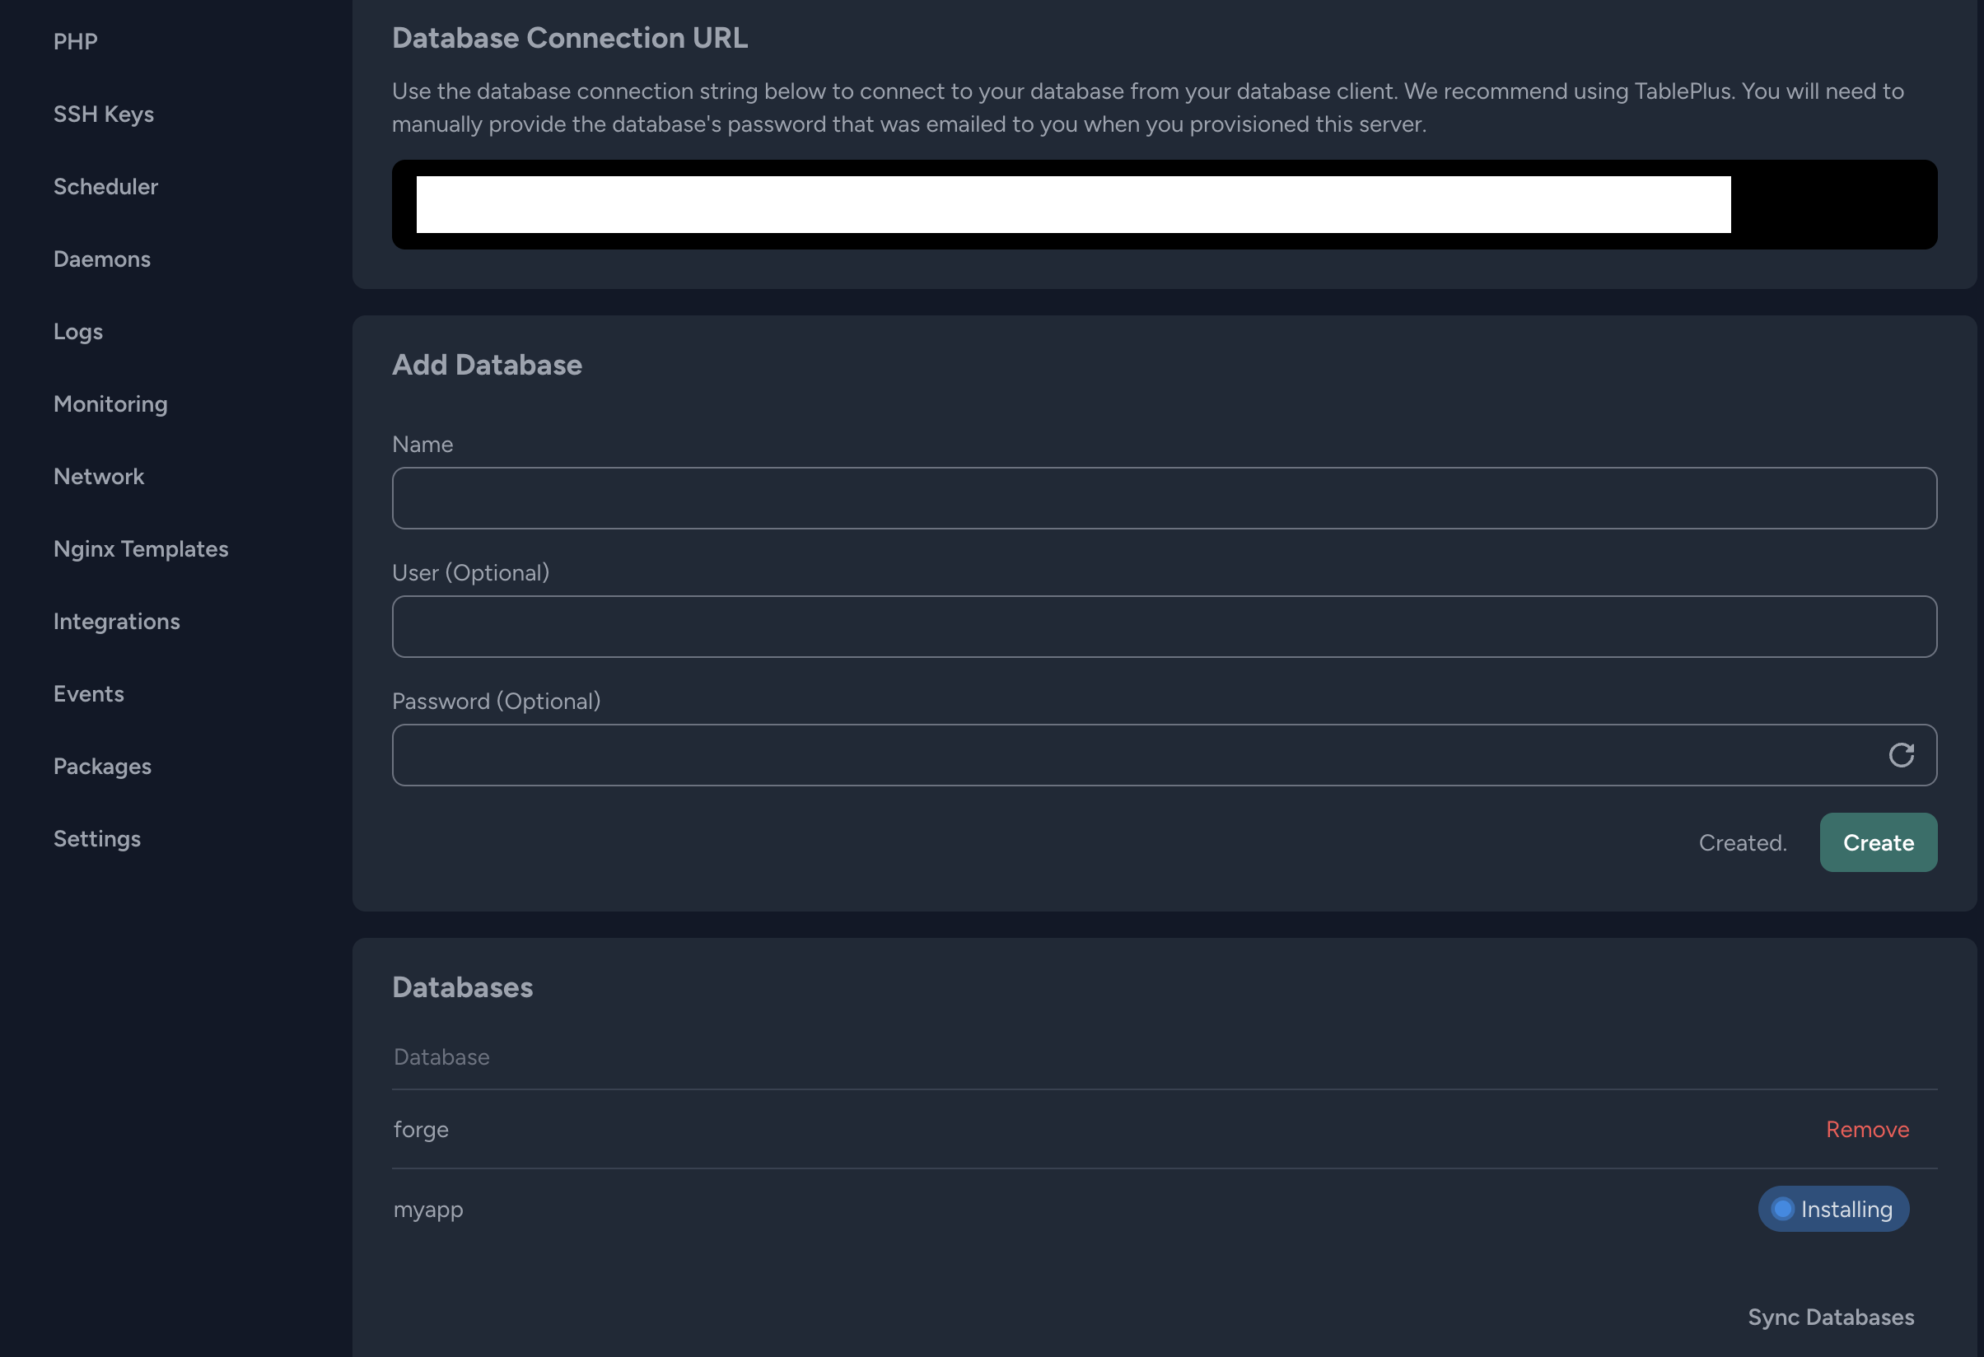Open the Logs page

[x=77, y=331]
